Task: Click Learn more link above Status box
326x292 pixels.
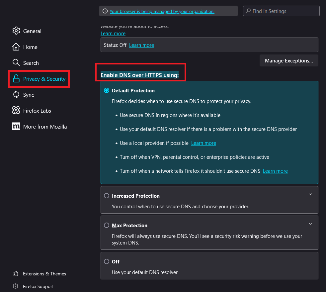Action: [113, 34]
